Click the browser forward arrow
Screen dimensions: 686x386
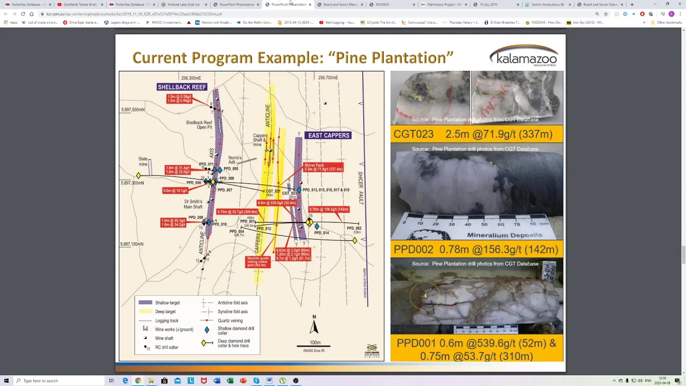(x=14, y=14)
